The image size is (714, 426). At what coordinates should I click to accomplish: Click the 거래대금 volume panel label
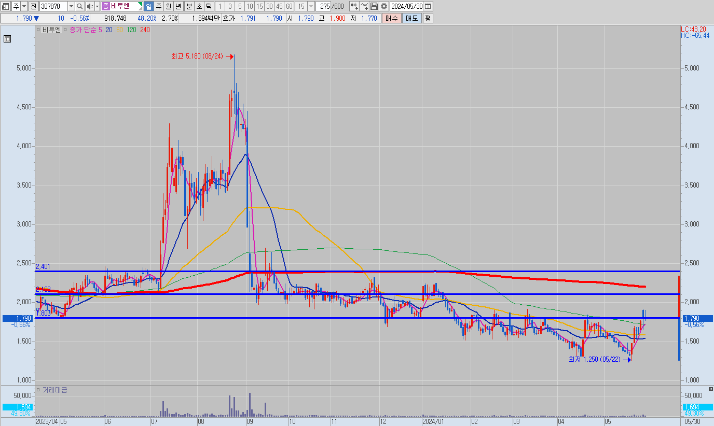pos(54,389)
